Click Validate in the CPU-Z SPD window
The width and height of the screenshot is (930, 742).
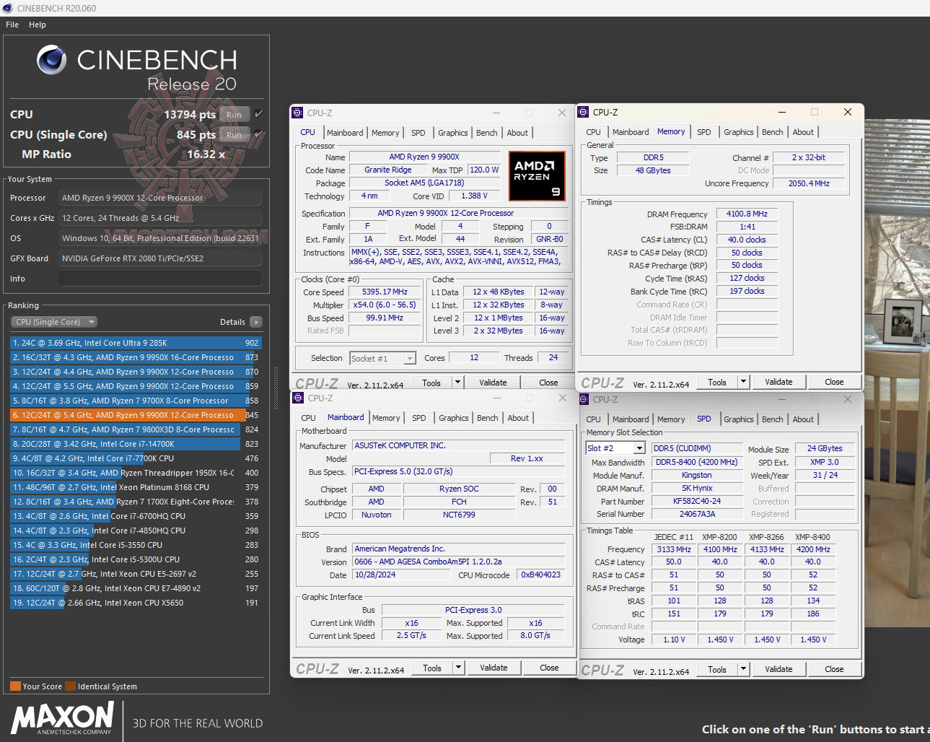(x=778, y=669)
